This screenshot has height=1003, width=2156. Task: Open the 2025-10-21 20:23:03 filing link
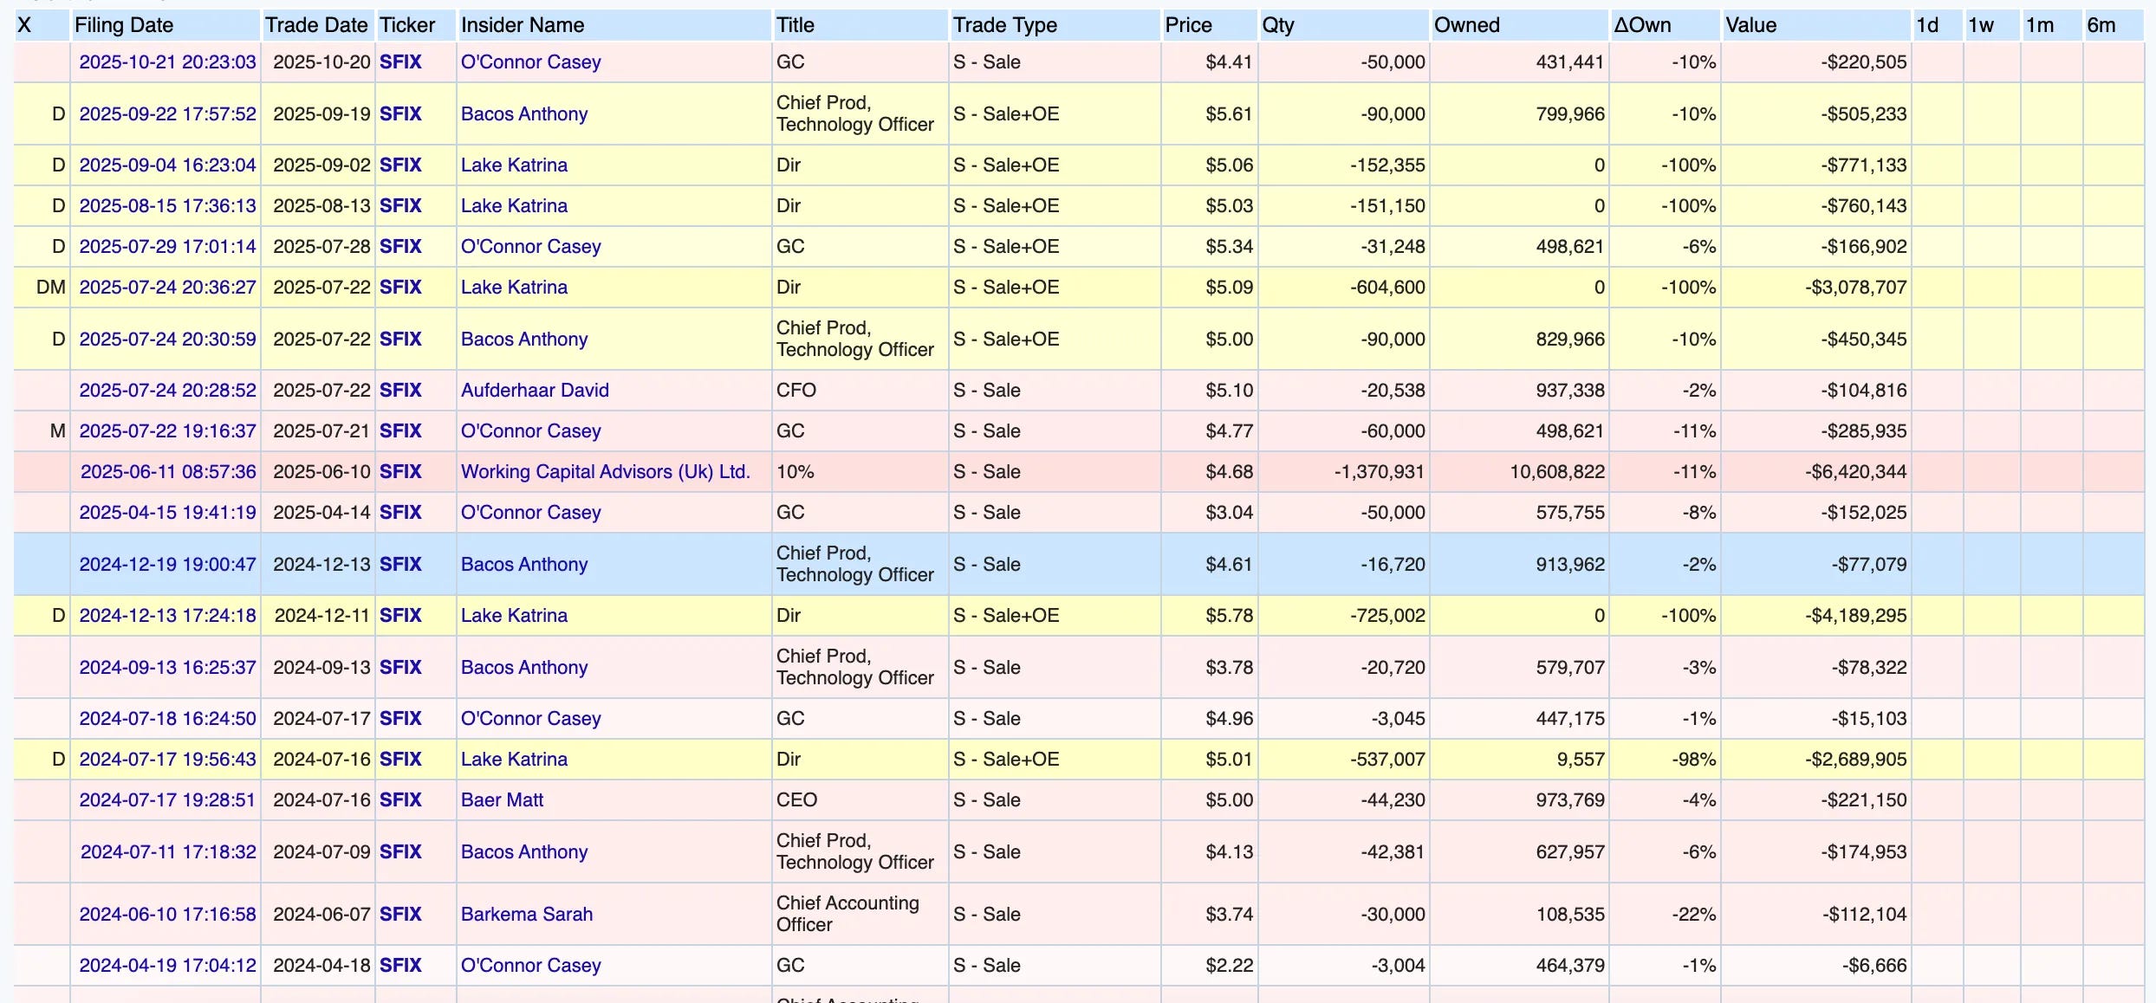coord(168,62)
